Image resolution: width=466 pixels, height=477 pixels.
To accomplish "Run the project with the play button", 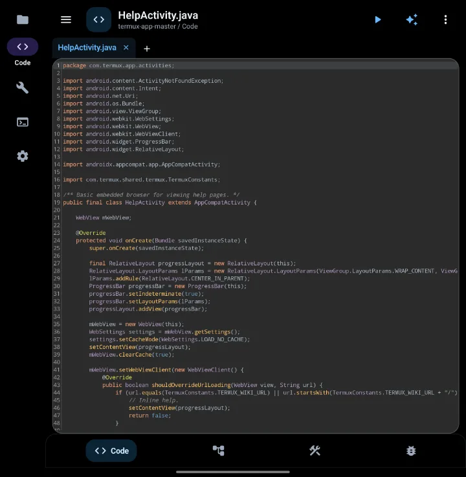I will click(378, 20).
